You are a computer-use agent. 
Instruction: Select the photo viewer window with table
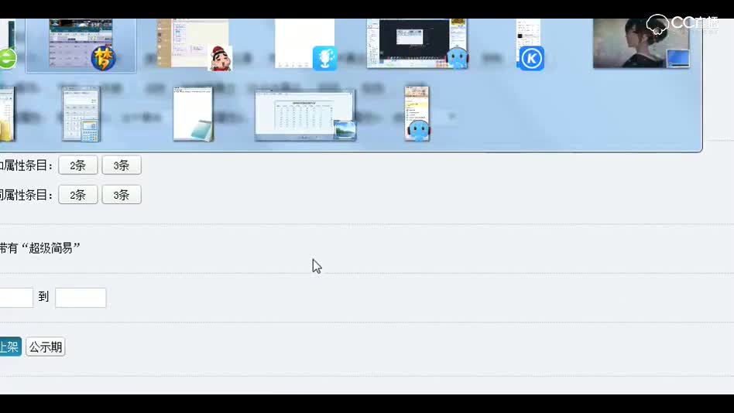(305, 115)
